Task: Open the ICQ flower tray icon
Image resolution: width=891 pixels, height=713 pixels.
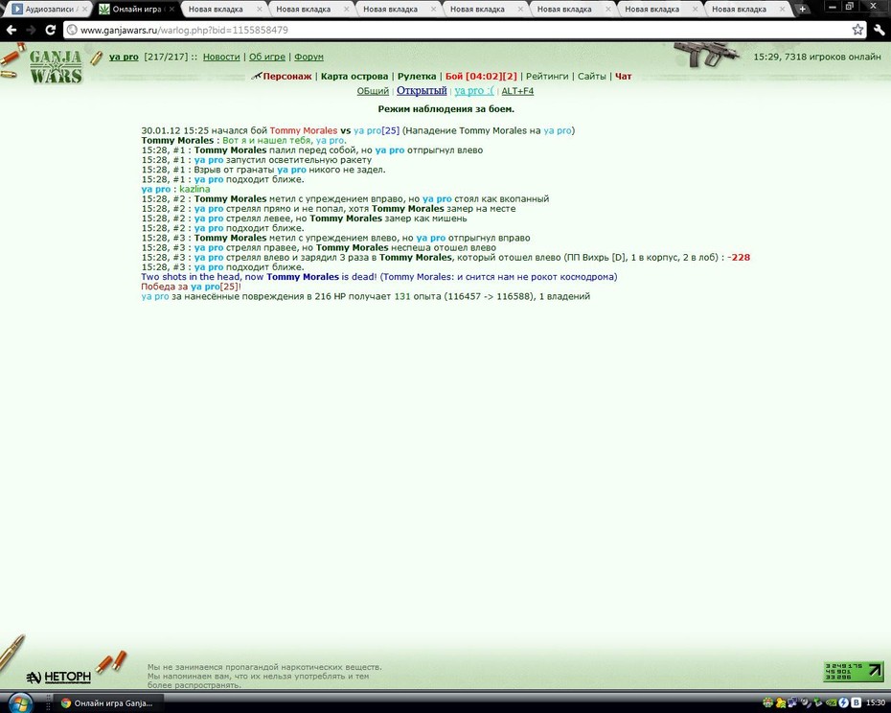Action: pyautogui.click(x=767, y=702)
